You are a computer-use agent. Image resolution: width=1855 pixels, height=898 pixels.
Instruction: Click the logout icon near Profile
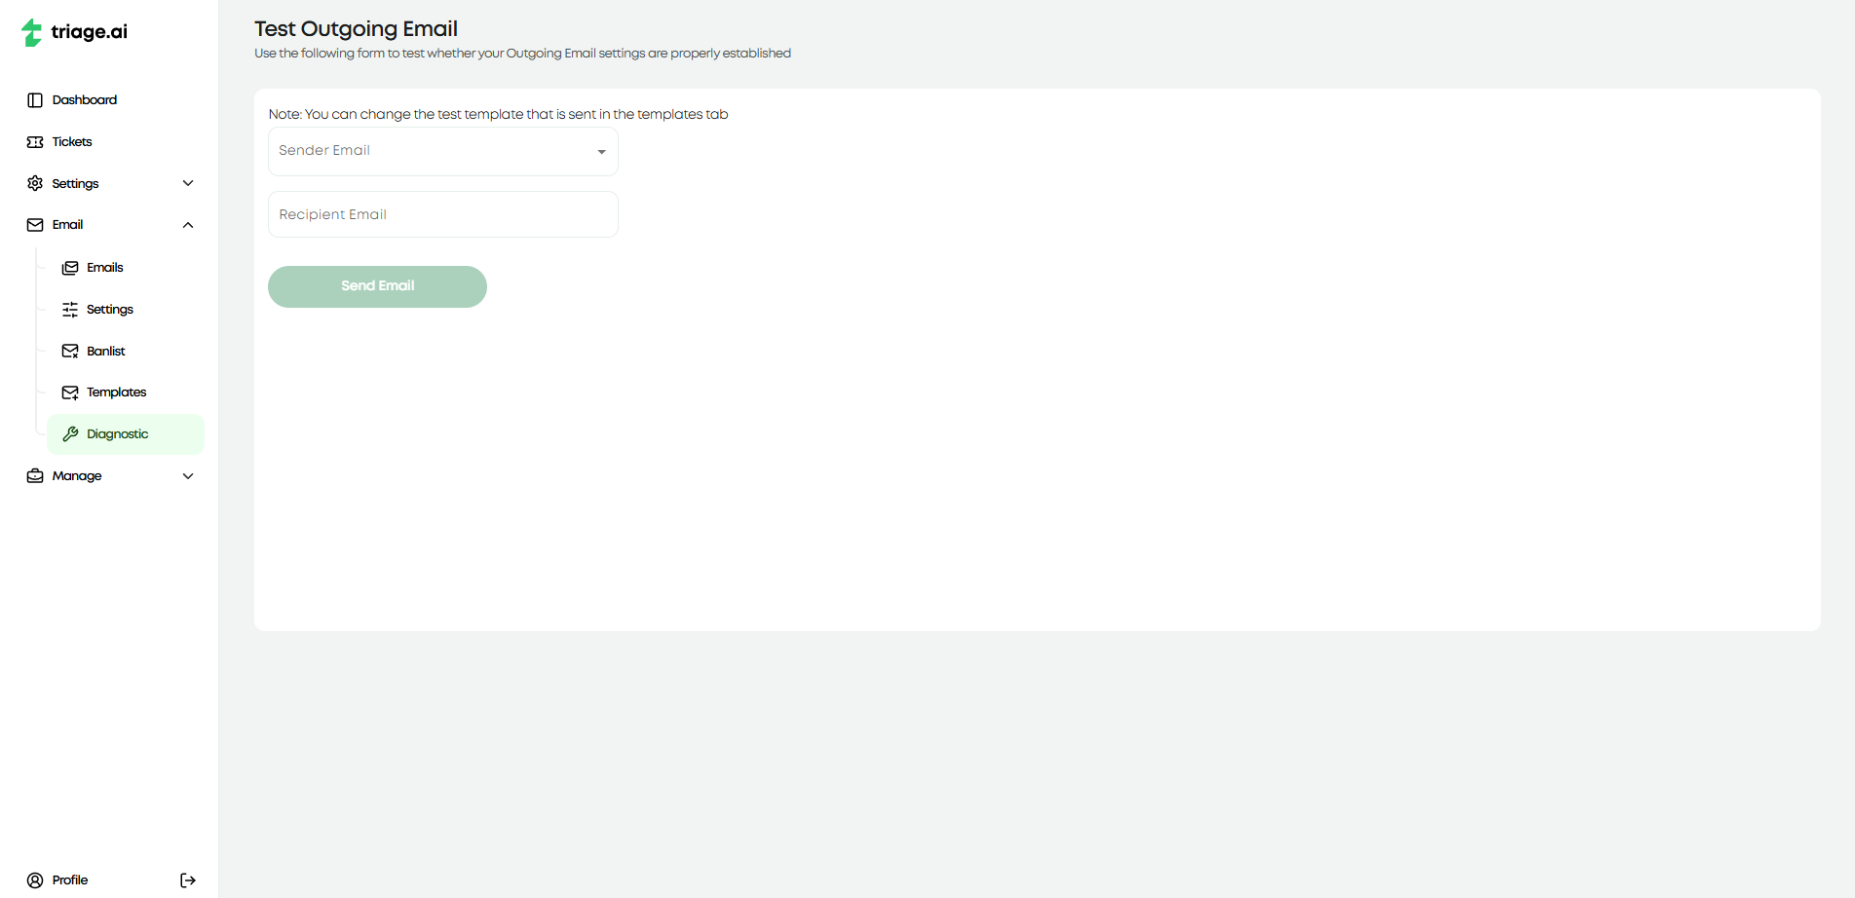tap(187, 879)
